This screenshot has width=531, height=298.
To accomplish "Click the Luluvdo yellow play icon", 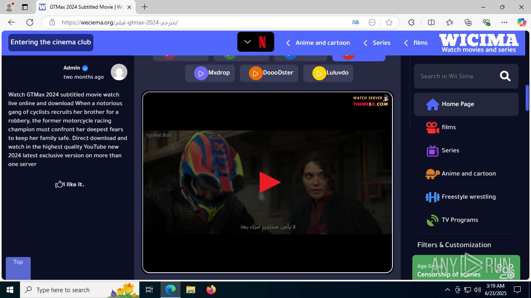I will coord(319,73).
